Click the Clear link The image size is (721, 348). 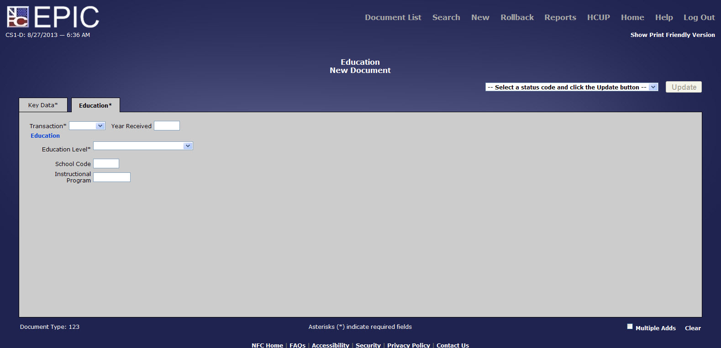click(x=693, y=328)
